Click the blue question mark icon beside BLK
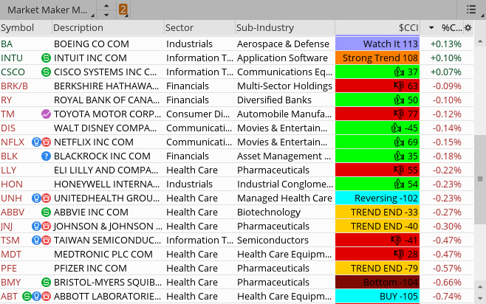The height and width of the screenshot is (304, 486). [x=46, y=156]
